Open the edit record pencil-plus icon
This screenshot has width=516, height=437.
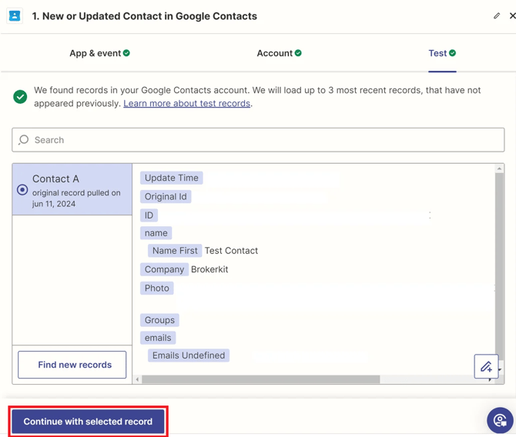[486, 367]
